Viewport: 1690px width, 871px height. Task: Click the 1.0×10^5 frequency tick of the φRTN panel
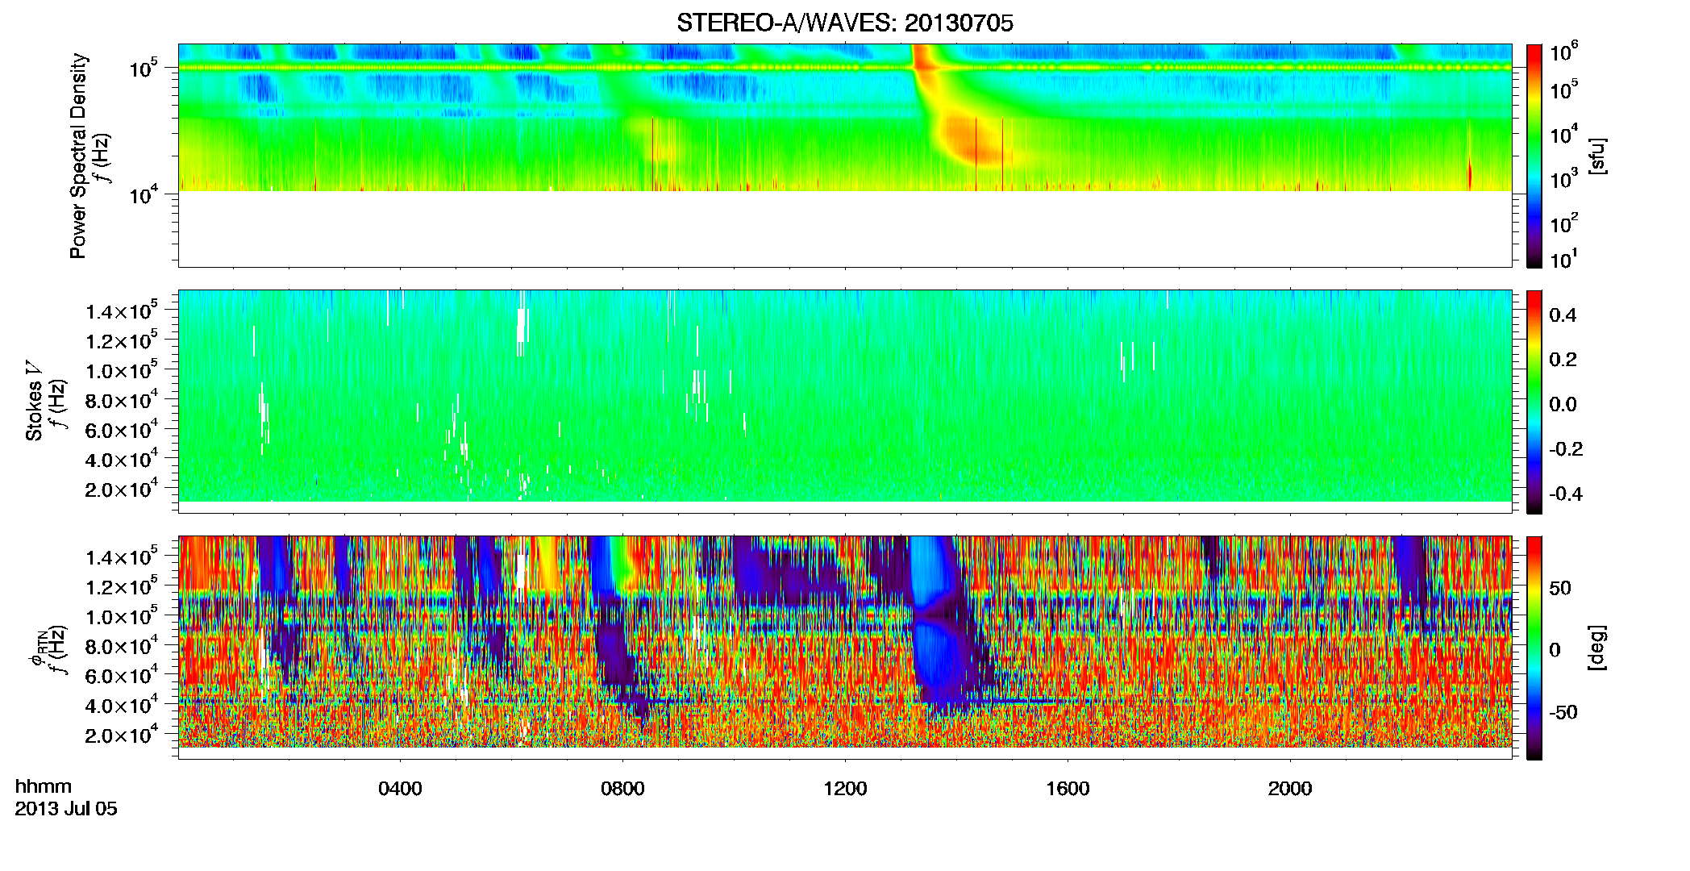click(122, 616)
